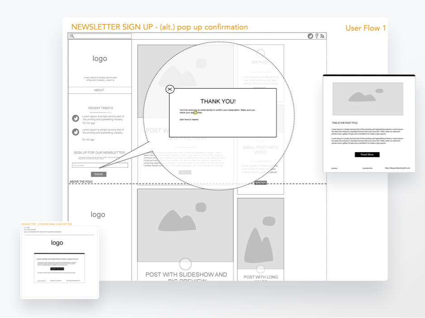Click the second recent tweet bird icon
The image size is (425, 318).
(x=76, y=132)
